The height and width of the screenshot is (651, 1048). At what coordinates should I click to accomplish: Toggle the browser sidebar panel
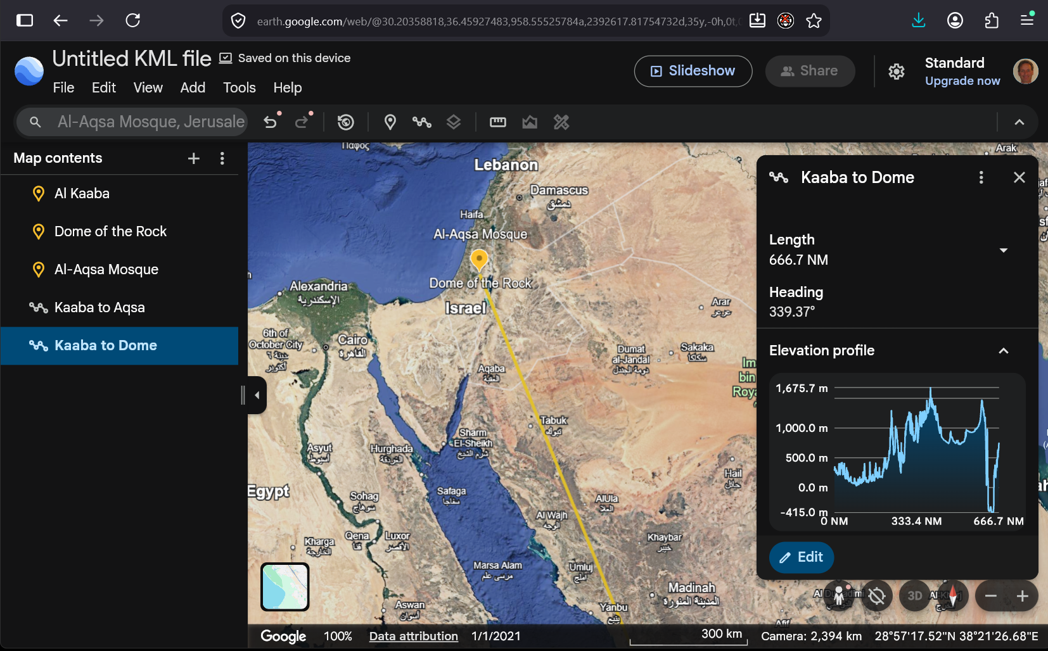(x=25, y=20)
